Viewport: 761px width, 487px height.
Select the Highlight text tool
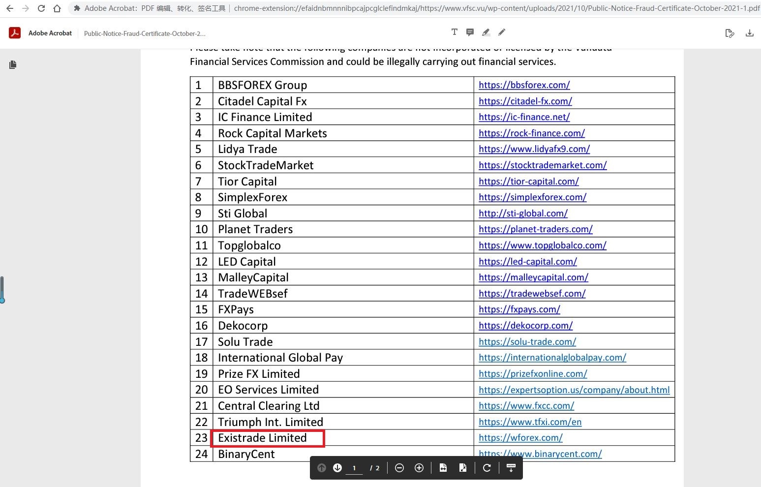click(486, 32)
